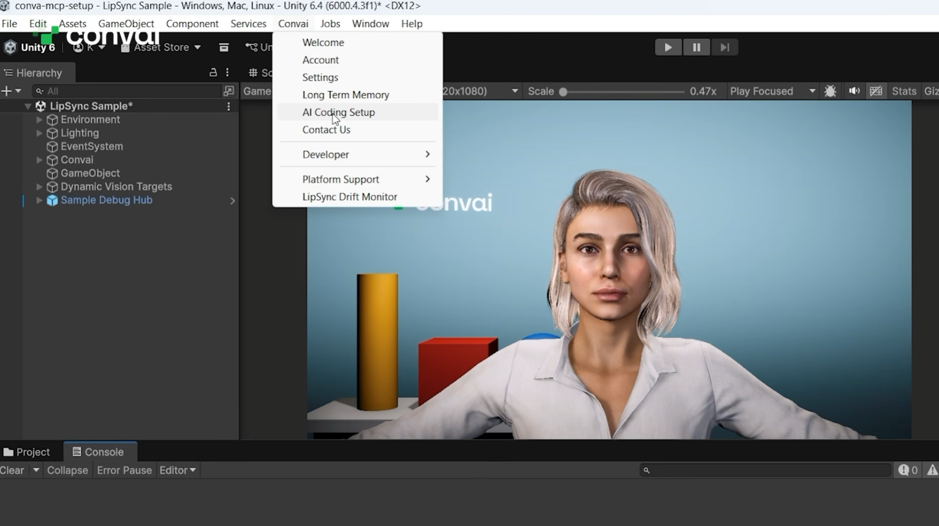Open the Game view resolution dropdown arrow

click(x=515, y=91)
